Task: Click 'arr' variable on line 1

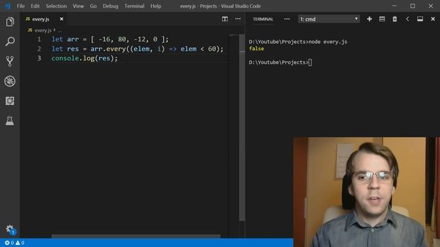Action: 73,39
